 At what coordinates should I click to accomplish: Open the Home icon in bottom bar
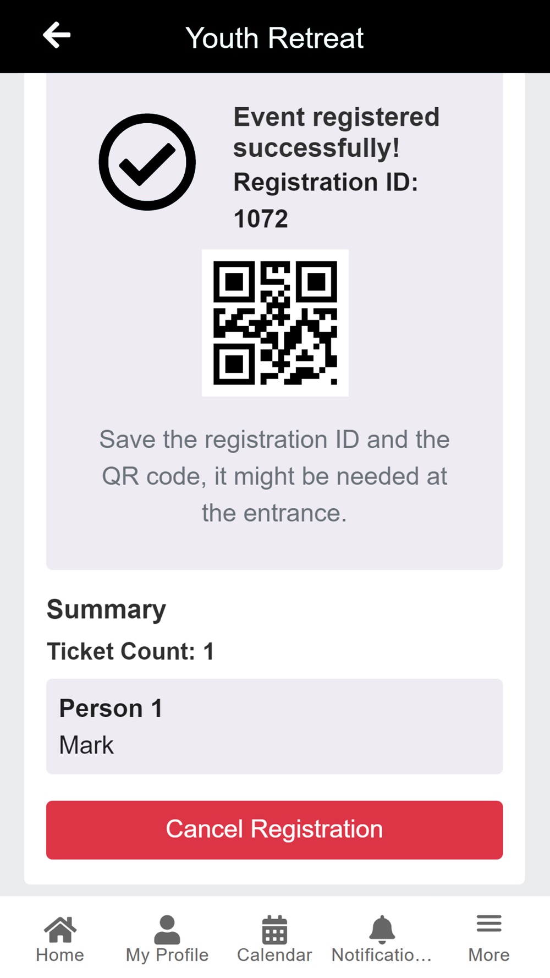tap(60, 930)
